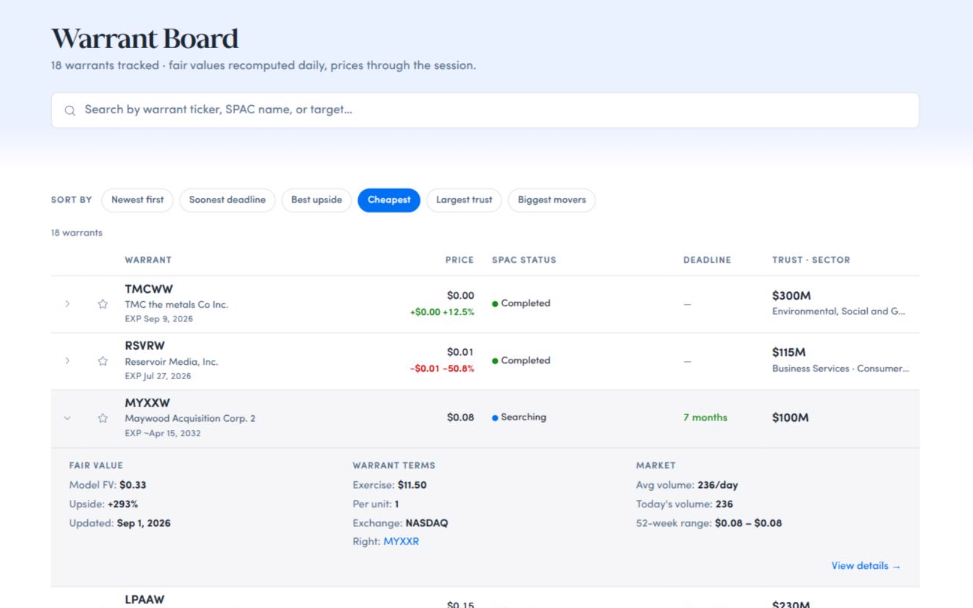The image size is (973, 608).
Task: Click the −$0.01 −50.8% price change
Action: (x=442, y=369)
